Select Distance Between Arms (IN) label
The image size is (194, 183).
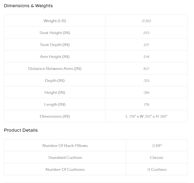click(x=55, y=69)
